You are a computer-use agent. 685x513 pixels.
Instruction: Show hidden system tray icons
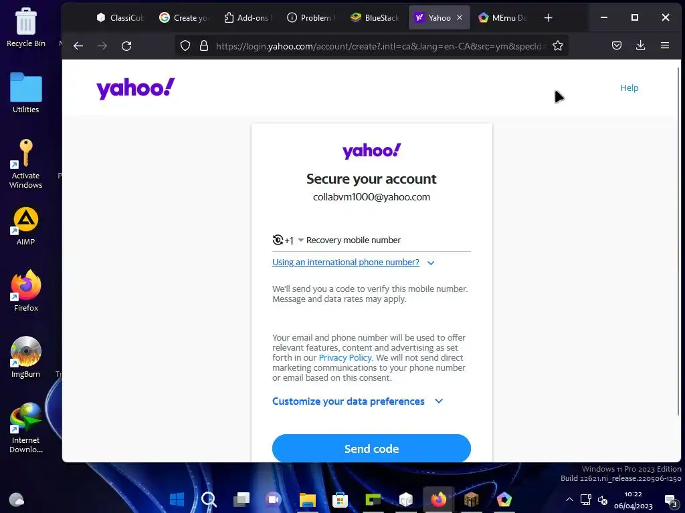569,500
